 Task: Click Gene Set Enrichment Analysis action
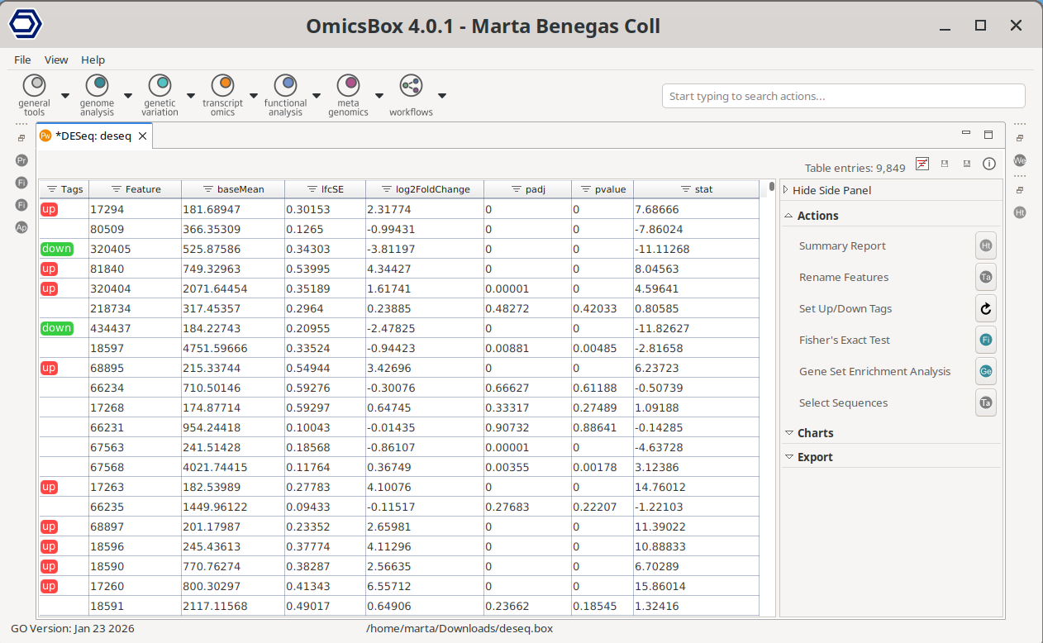click(874, 371)
